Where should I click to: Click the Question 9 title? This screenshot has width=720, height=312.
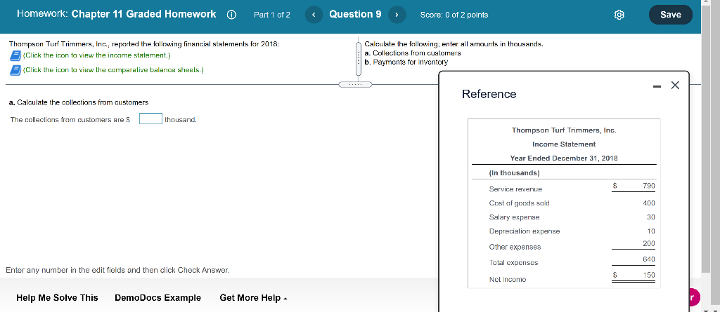(x=355, y=14)
